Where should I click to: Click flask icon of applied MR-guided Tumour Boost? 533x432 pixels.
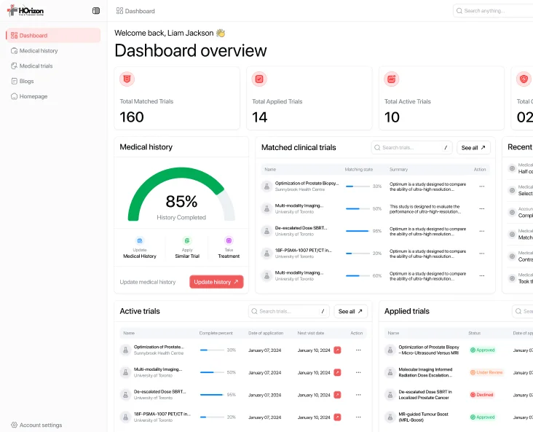tap(390, 417)
